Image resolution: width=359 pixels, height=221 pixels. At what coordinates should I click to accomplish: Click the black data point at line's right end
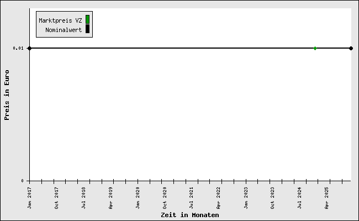click(351, 48)
